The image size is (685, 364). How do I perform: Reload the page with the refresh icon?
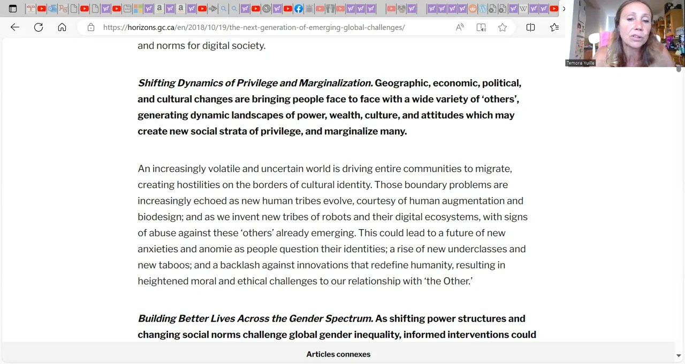[x=39, y=27]
